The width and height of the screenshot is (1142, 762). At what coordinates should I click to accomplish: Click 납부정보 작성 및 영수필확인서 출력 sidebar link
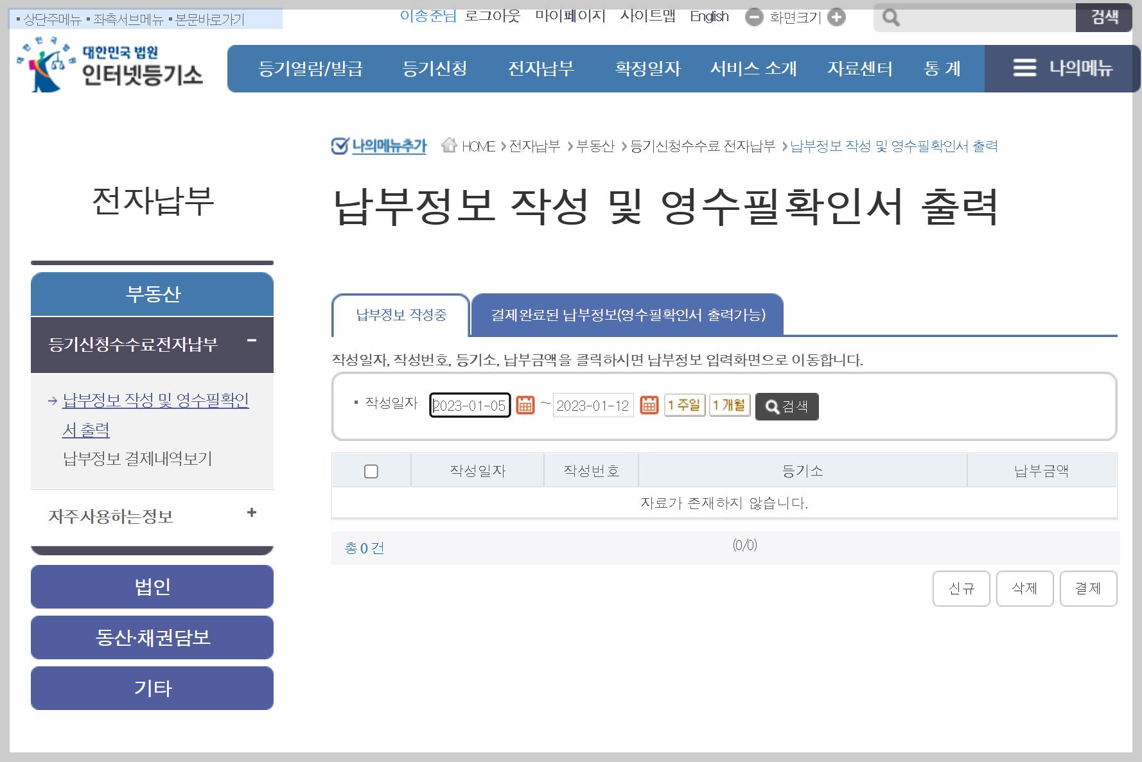155,415
